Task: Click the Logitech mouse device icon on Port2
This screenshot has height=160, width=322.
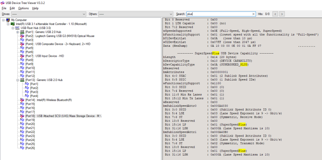Action: (22, 36)
